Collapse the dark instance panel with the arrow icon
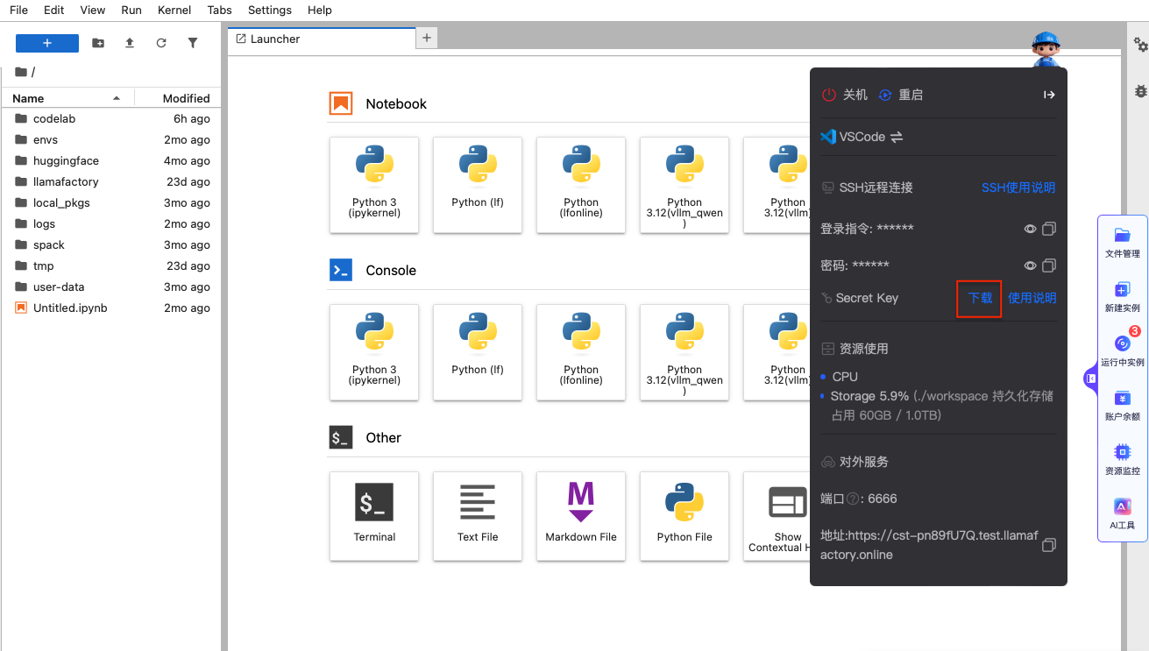The image size is (1149, 651). tap(1049, 95)
